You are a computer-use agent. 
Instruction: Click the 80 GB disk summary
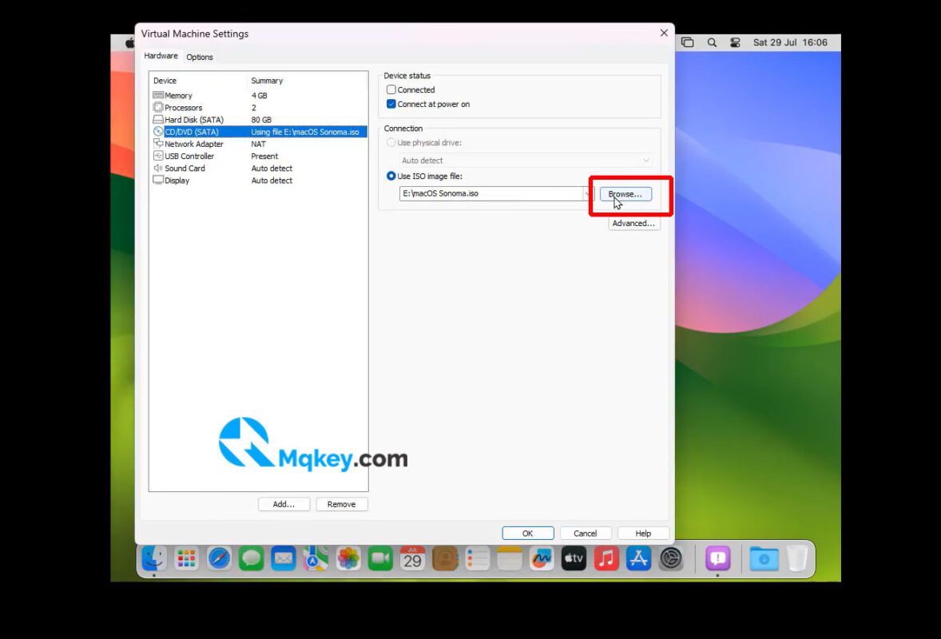click(261, 119)
